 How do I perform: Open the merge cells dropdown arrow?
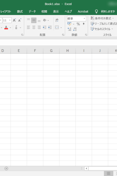coord(61,28)
